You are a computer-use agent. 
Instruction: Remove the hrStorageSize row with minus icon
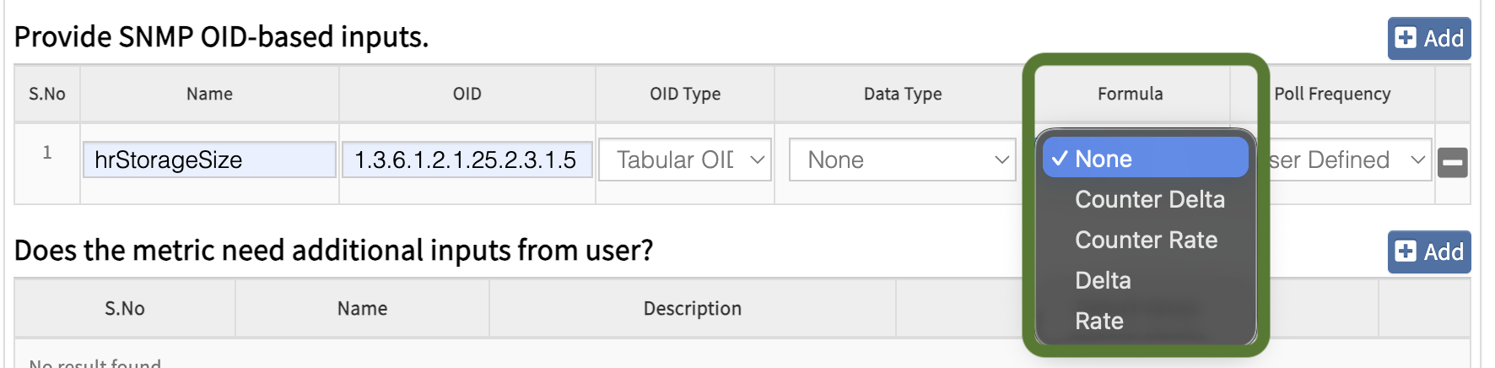click(x=1452, y=162)
